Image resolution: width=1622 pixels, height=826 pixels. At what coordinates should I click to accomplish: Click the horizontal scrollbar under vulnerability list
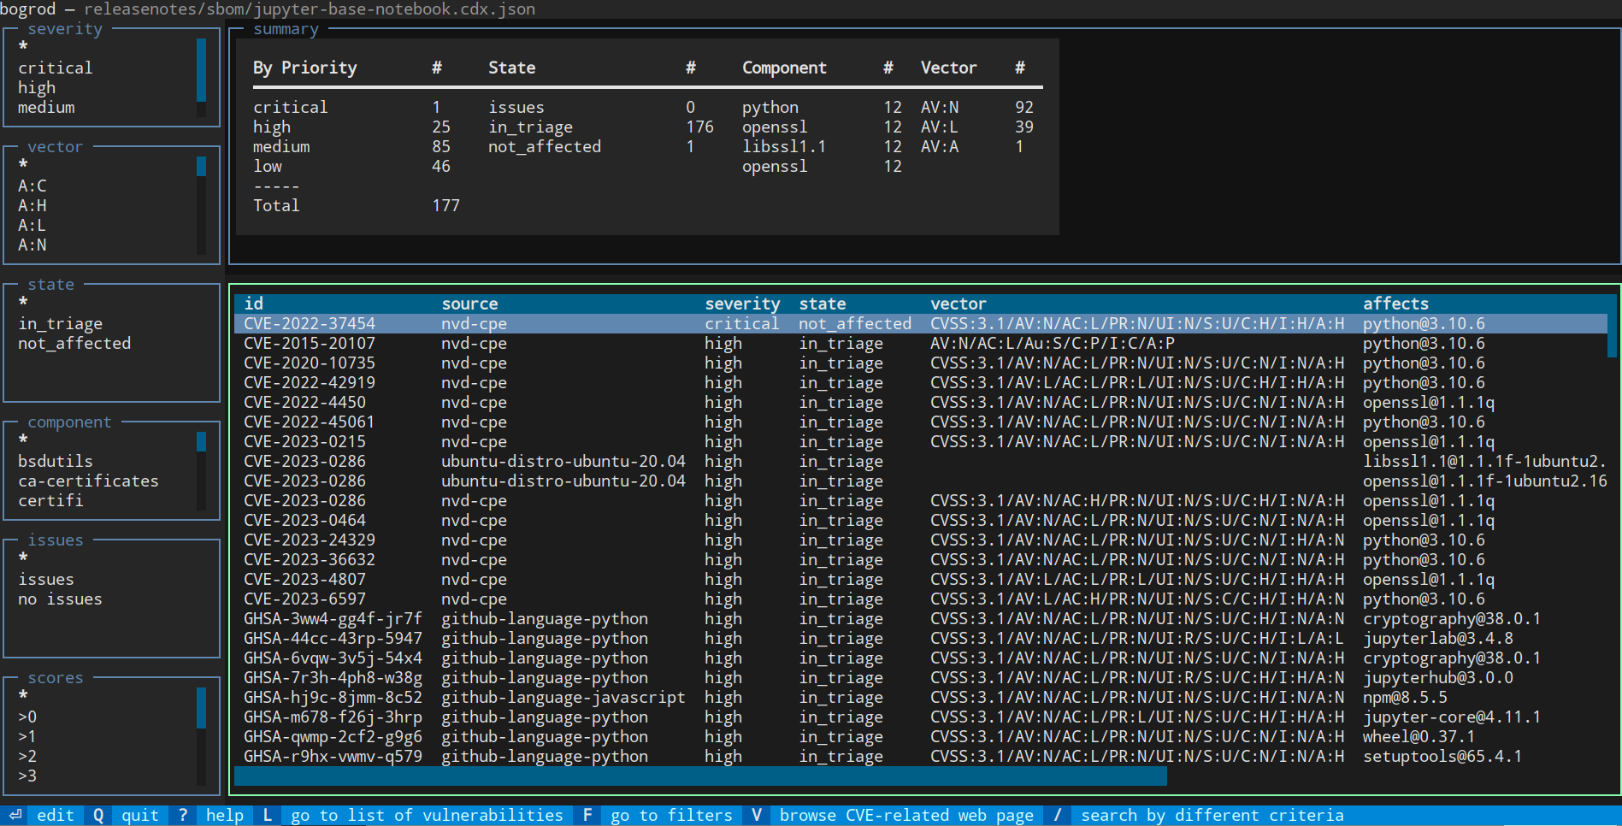click(700, 776)
